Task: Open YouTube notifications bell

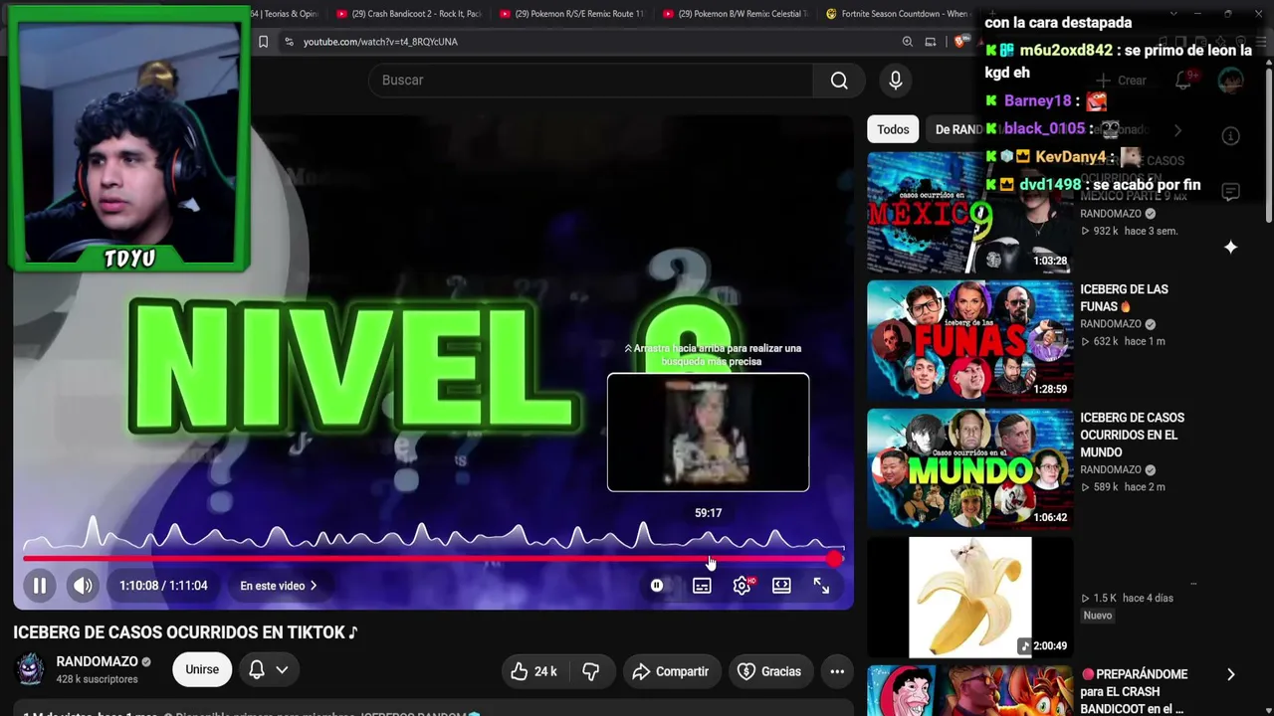Action: pyautogui.click(x=1183, y=81)
